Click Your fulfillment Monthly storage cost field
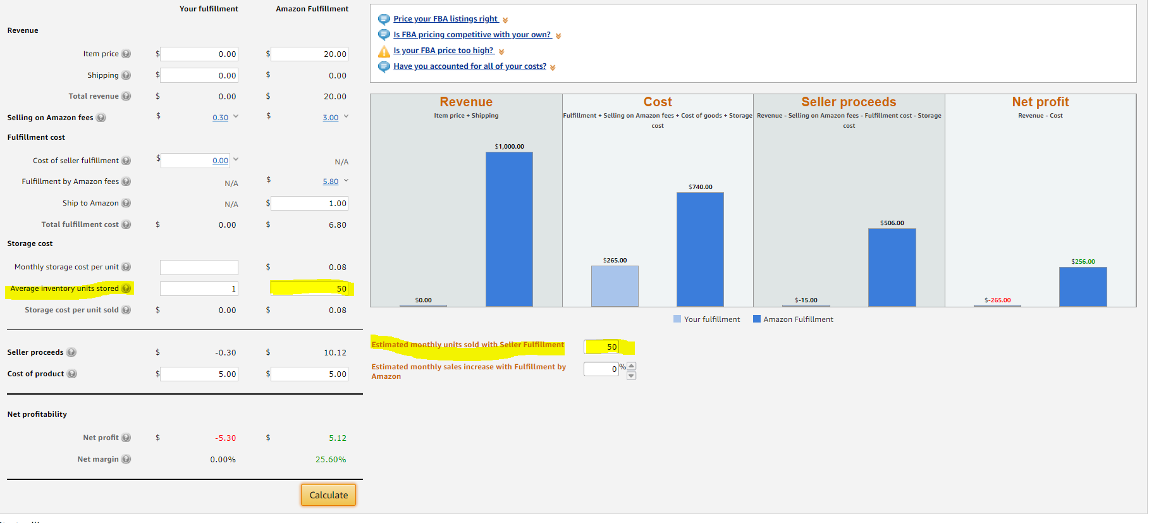Viewport: 1154px width, 523px height. (199, 267)
